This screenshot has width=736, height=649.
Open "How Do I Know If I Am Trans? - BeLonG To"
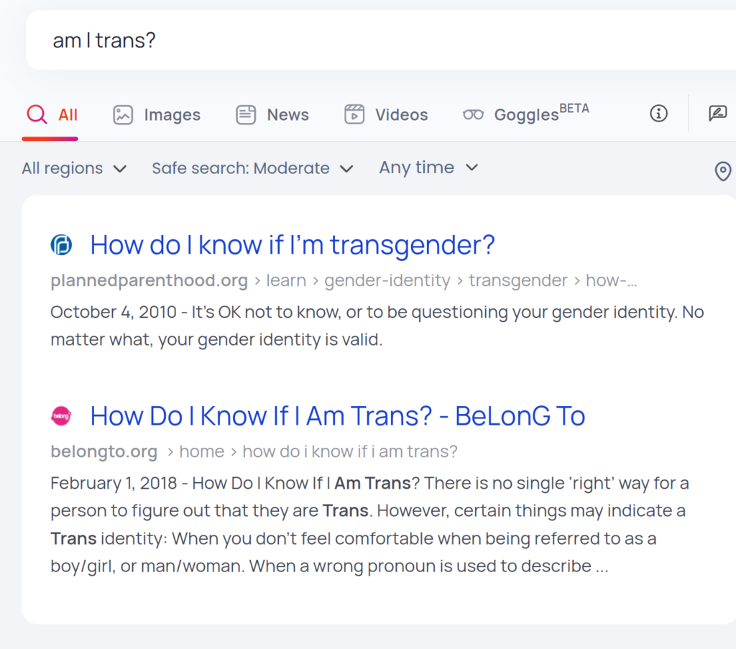337,415
